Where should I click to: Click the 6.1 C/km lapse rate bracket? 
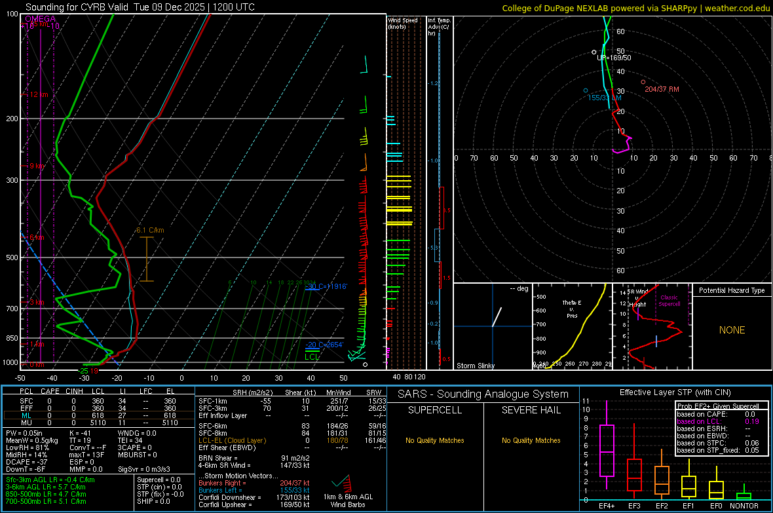[146, 259]
